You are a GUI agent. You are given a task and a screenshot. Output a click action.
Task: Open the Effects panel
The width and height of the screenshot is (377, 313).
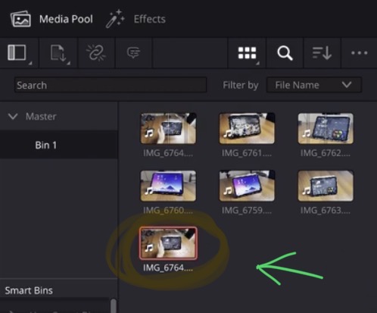tap(136, 19)
